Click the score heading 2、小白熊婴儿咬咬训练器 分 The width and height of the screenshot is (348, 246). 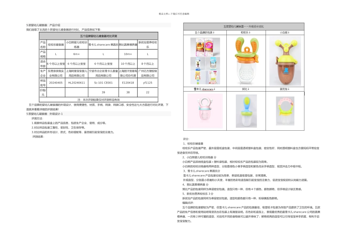point(199,157)
